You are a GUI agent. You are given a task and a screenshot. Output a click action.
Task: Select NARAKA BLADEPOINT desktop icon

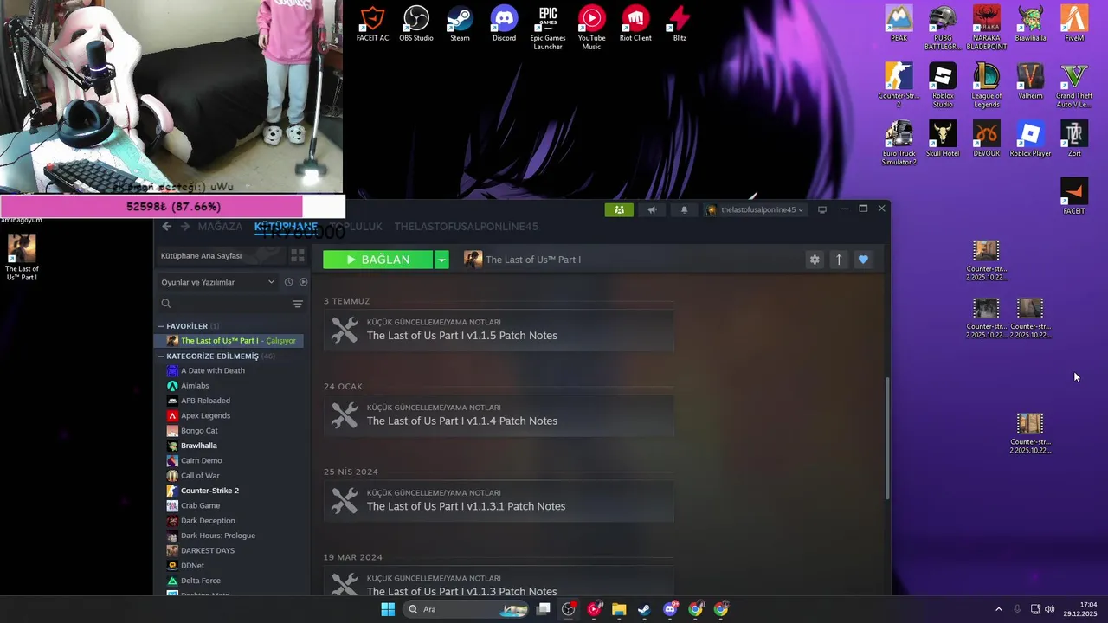986,28
